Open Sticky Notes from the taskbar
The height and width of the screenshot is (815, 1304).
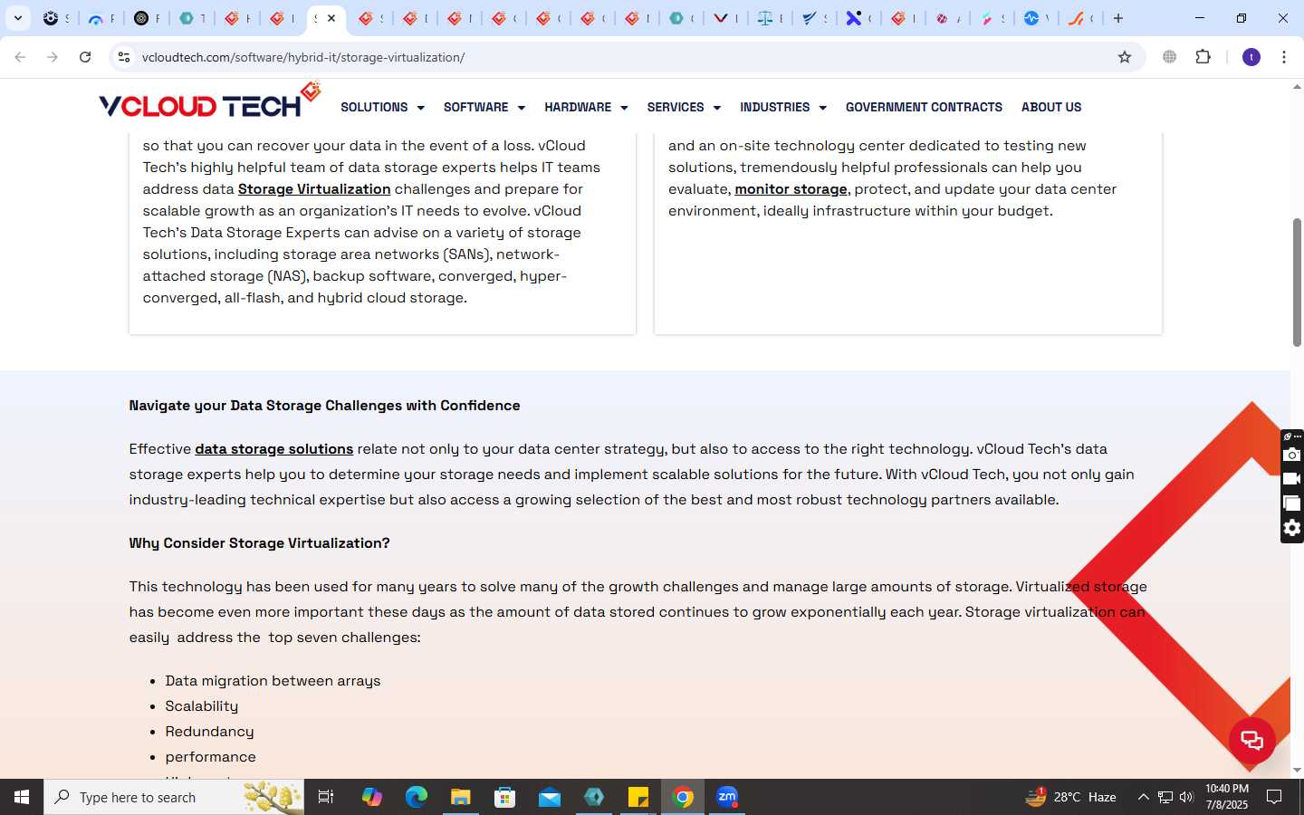coord(638,797)
